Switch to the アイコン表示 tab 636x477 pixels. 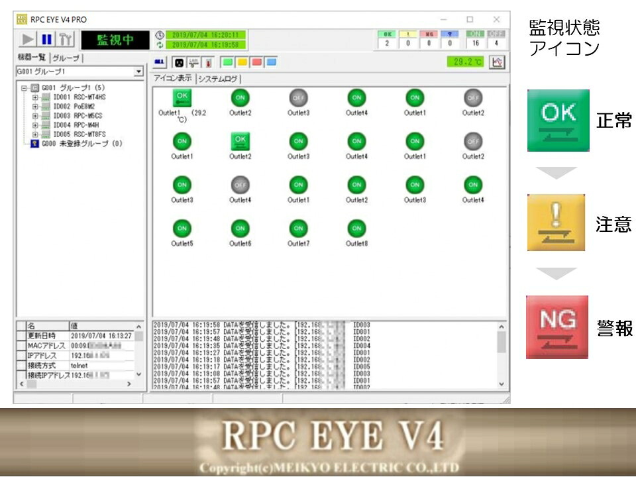pos(173,78)
